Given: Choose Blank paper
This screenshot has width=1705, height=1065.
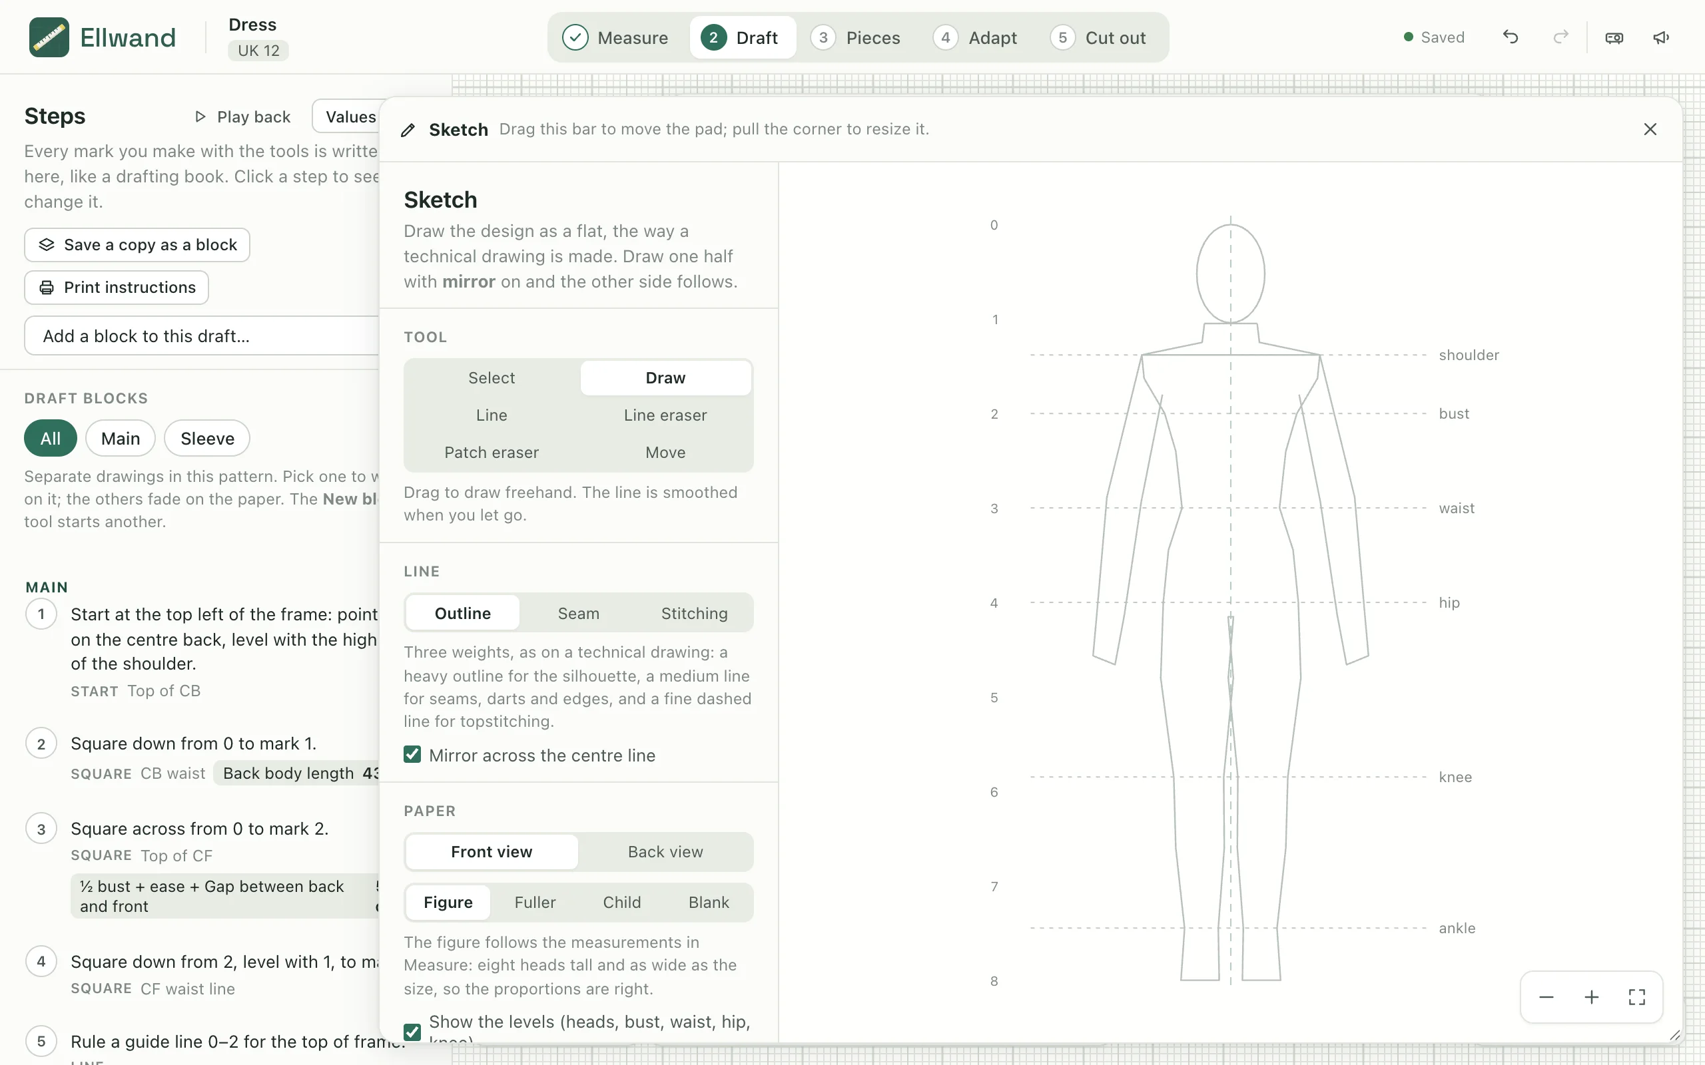Looking at the screenshot, I should click(709, 903).
